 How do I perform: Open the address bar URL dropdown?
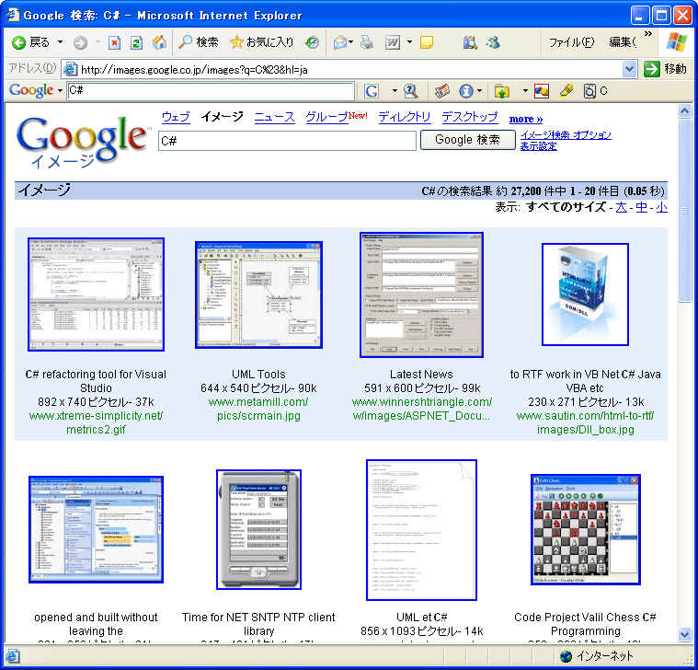click(629, 69)
